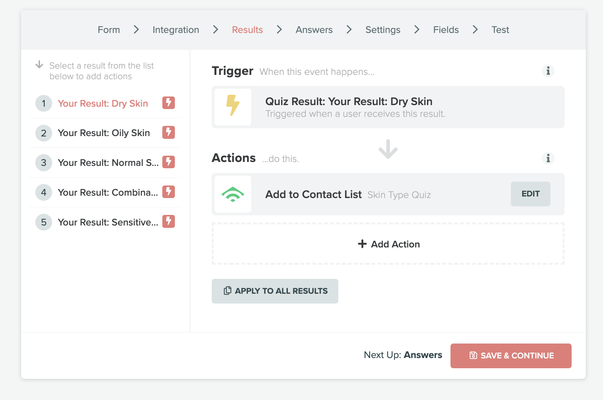Open the Actions section info icon
The width and height of the screenshot is (603, 400).
pos(548,158)
